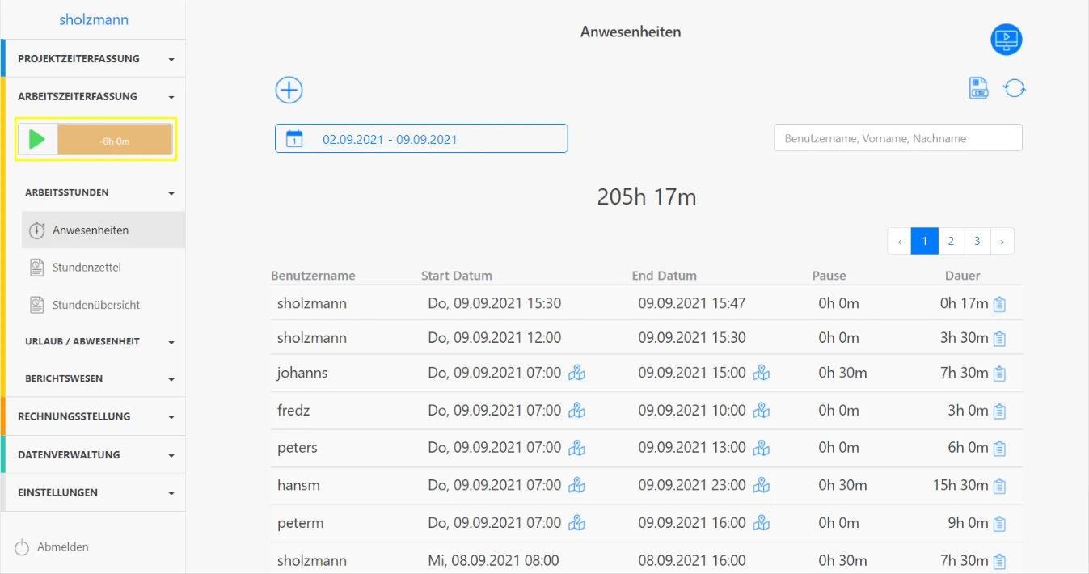The width and height of the screenshot is (1089, 574).
Task: Click the add new attendance plus icon
Action: point(289,90)
